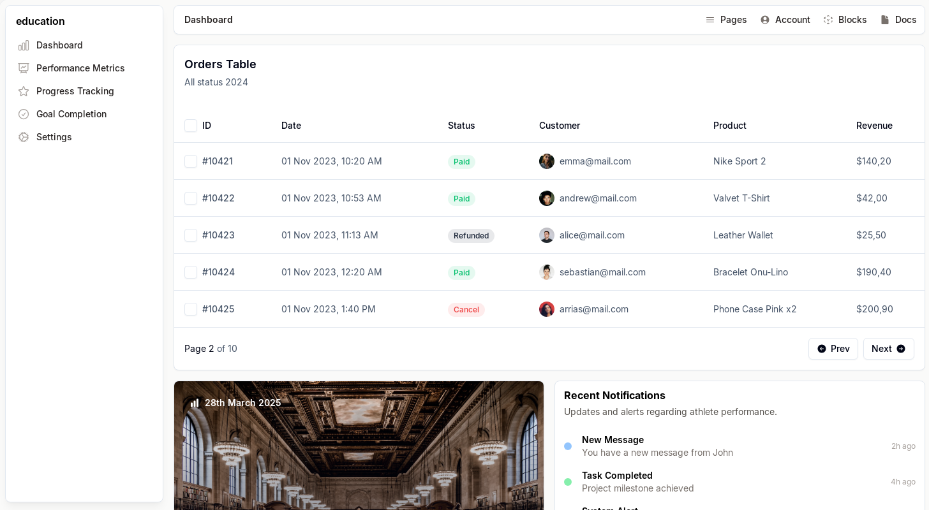Click the Goal Completion checkmark circle icon

(24, 114)
